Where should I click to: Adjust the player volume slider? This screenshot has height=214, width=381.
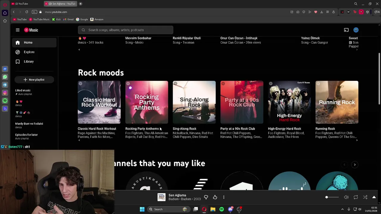click(332, 197)
